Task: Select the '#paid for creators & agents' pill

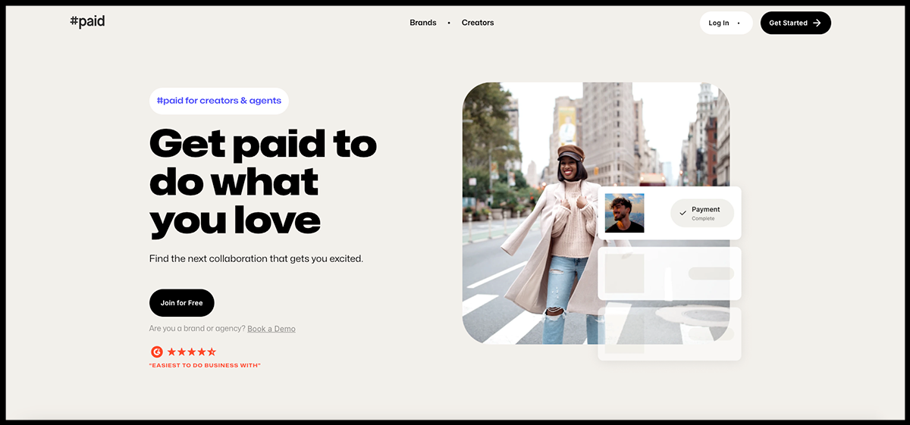Action: pos(218,101)
